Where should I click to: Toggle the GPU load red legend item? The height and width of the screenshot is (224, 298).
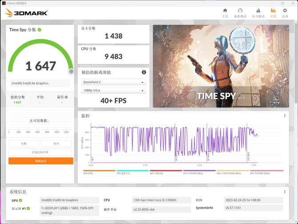tap(166, 172)
